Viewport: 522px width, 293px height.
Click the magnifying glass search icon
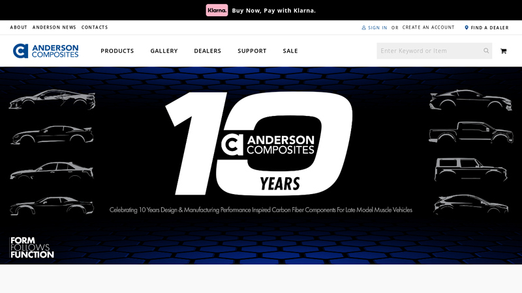[486, 51]
